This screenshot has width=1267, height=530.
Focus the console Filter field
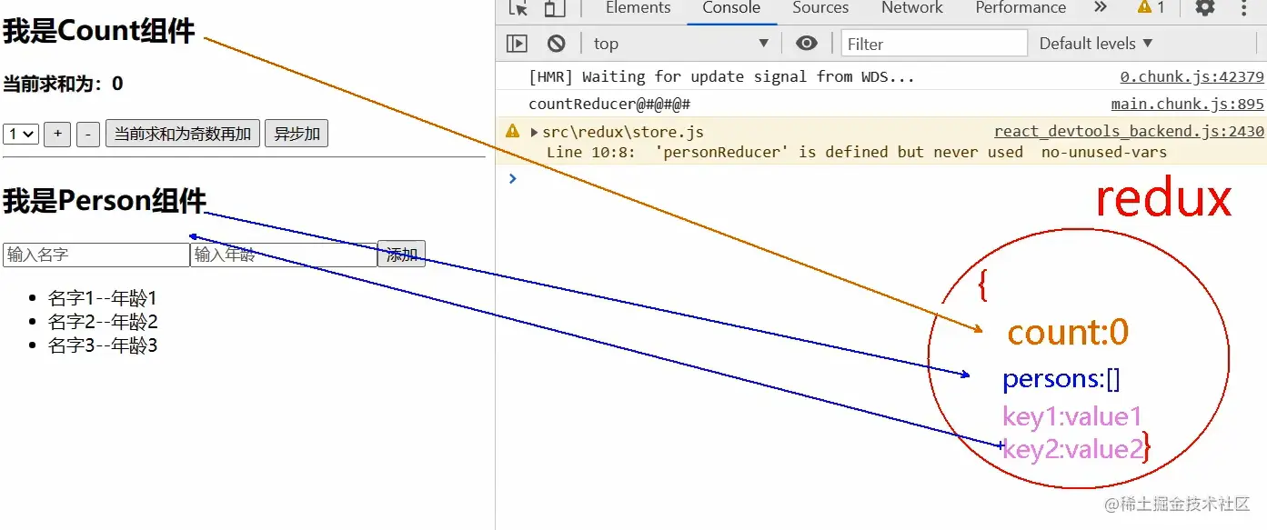[x=934, y=44]
